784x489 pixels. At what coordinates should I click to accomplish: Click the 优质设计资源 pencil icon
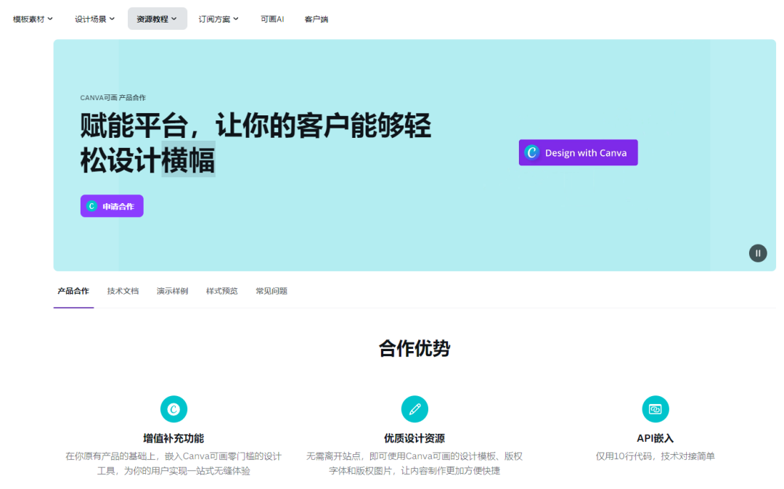tap(415, 409)
